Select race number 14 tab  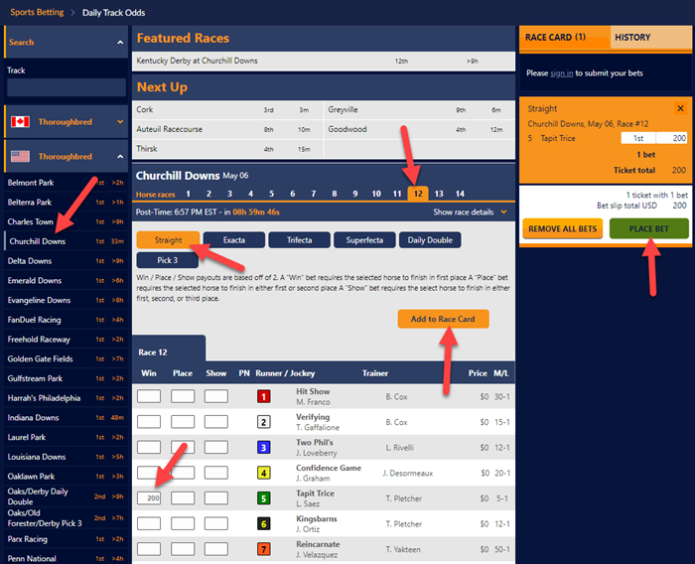point(460,194)
